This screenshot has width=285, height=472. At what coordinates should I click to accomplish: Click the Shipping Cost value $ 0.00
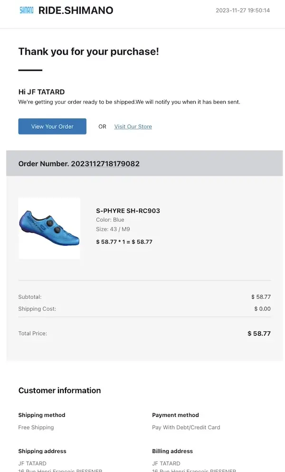pos(262,309)
